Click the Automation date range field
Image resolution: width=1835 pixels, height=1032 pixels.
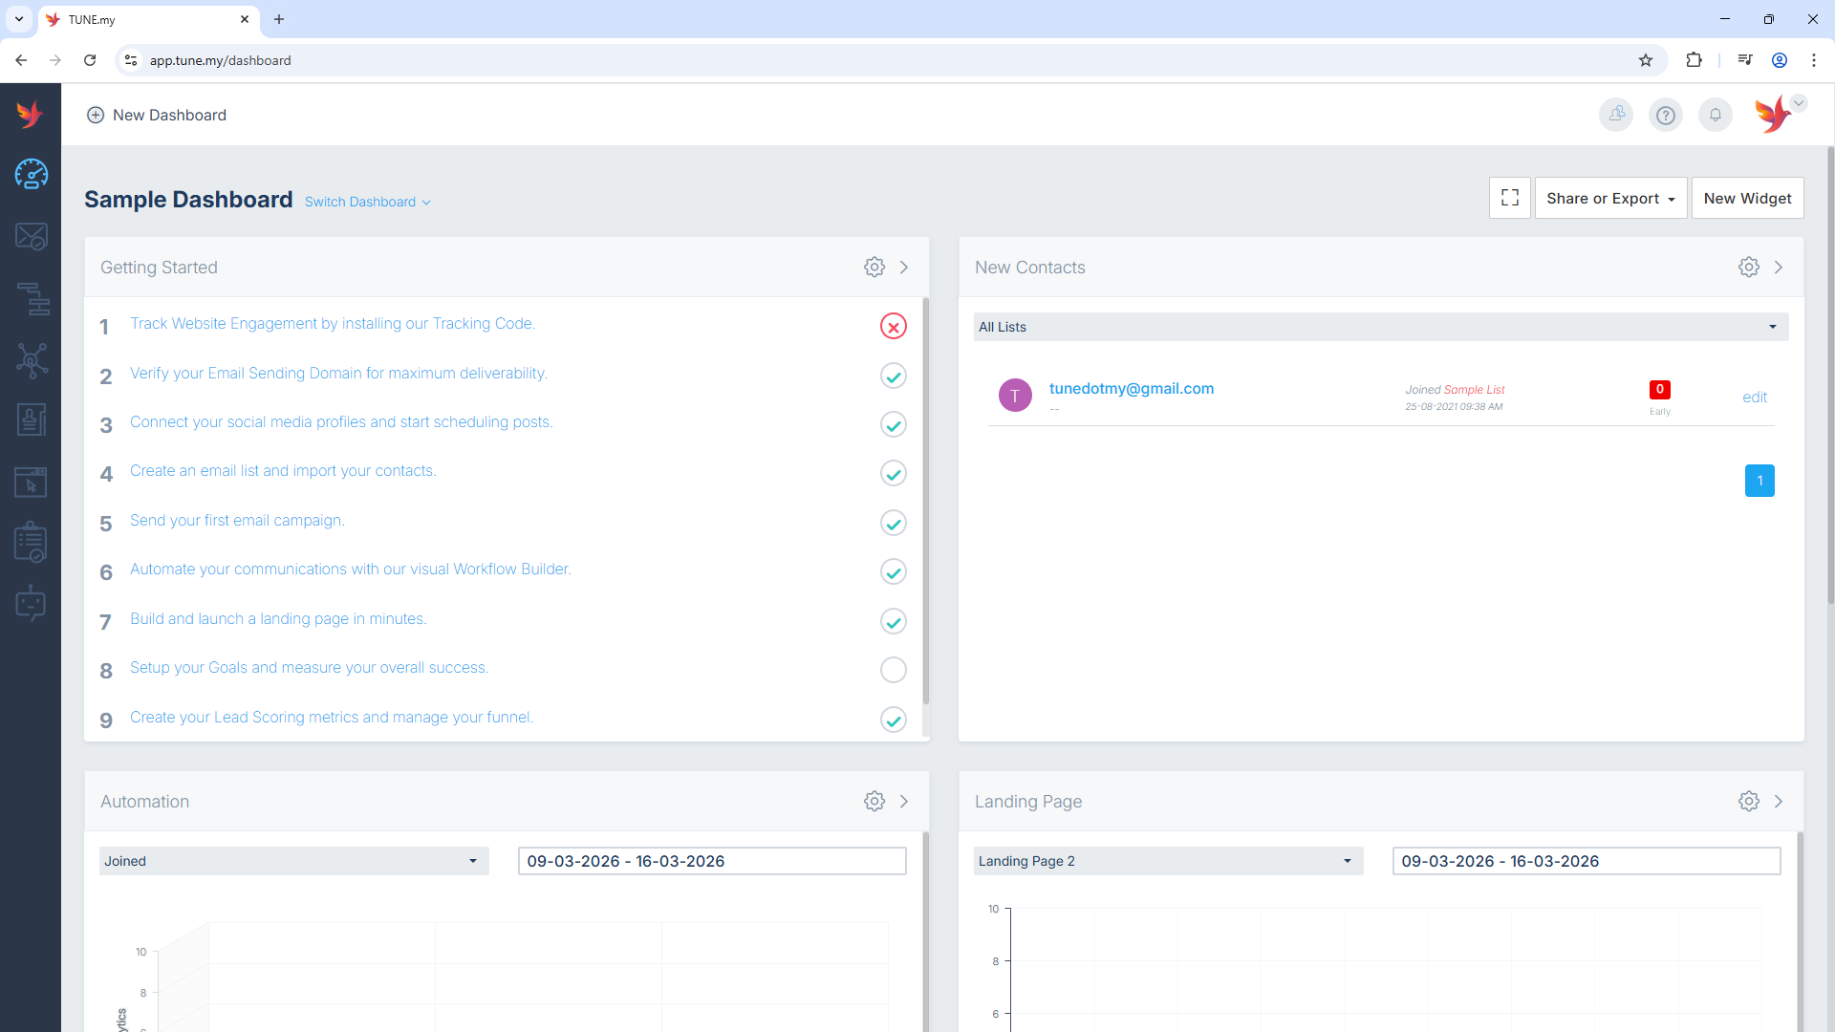tap(712, 861)
